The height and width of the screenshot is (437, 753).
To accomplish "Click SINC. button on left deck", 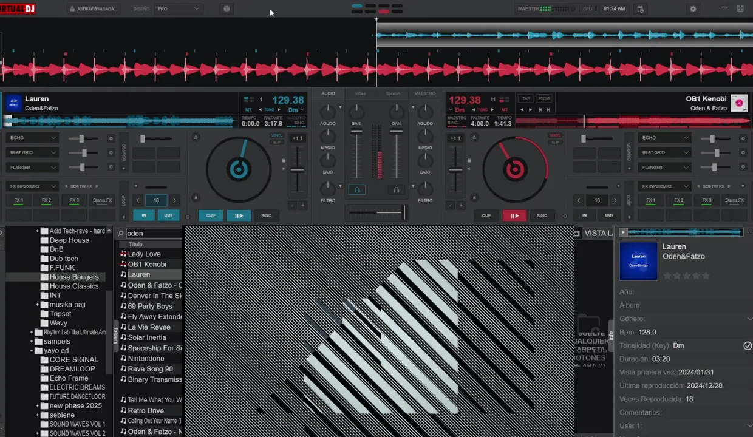I will tap(267, 215).
